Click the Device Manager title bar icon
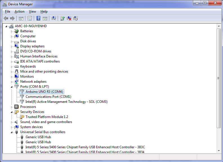Image resolution: width=223 pixels, height=162 pixels. click(5, 4)
